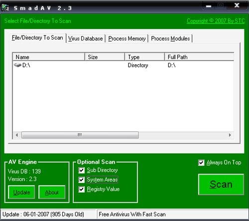Click the horizontal scrollbar thumb

[80, 135]
